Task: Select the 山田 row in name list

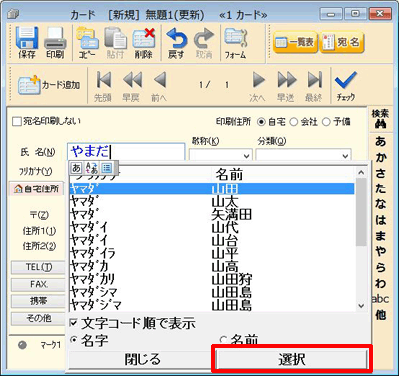Action: click(x=211, y=188)
